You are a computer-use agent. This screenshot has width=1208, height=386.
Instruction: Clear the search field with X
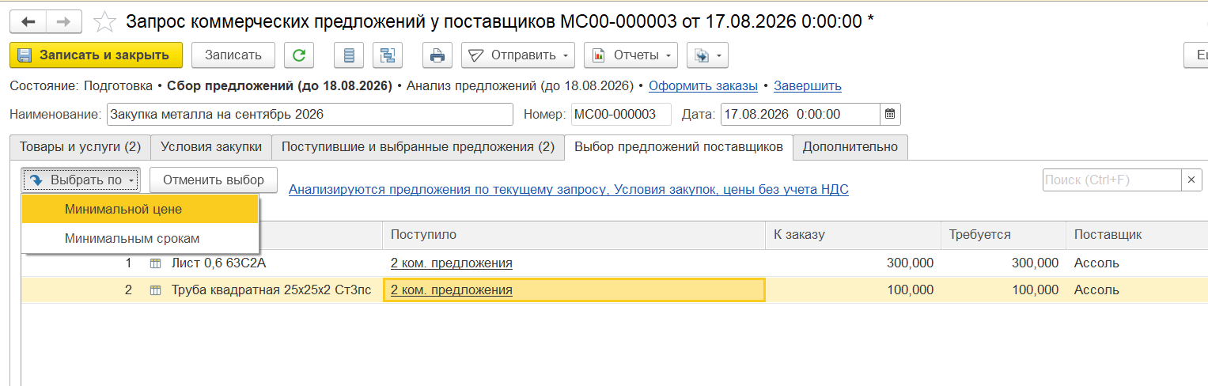click(1192, 180)
